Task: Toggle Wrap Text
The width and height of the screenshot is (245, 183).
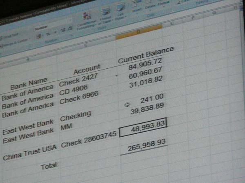Action: (x=10, y=36)
